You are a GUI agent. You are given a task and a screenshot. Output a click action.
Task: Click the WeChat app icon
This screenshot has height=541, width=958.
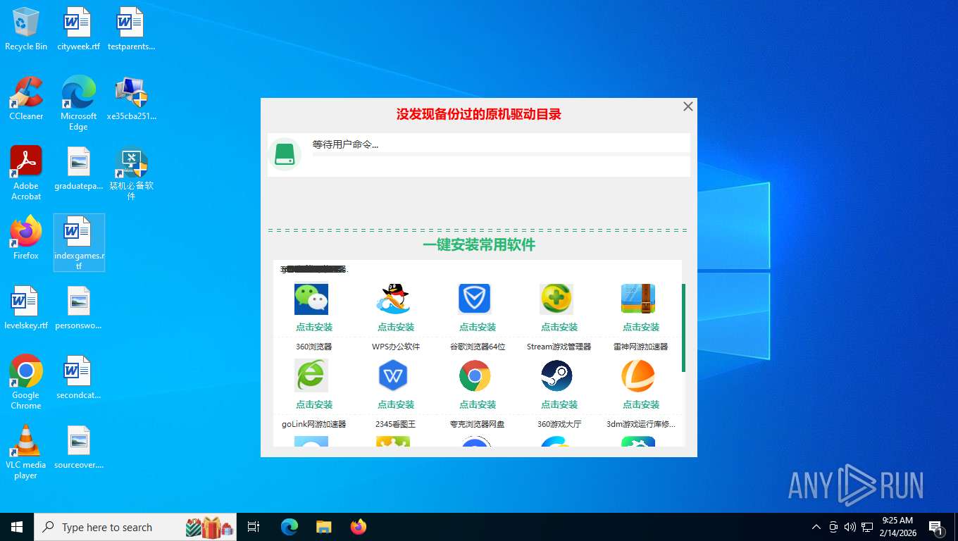point(311,299)
